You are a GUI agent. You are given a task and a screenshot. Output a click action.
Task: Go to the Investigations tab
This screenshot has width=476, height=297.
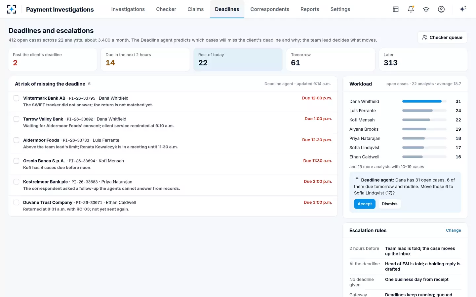tap(128, 9)
